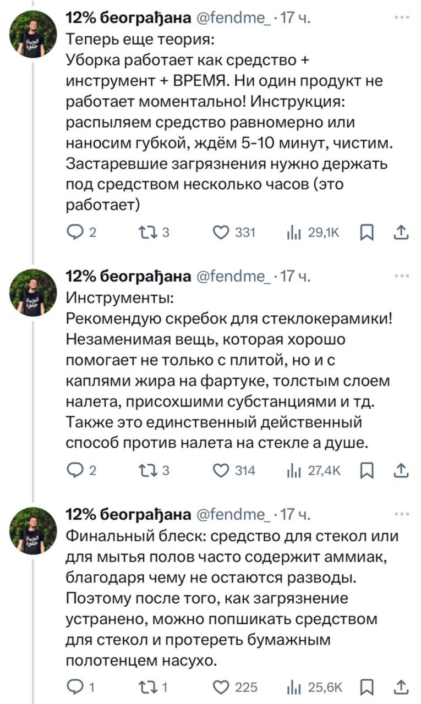Like the tweet with 331 likes
421x704 pixels.
click(221, 233)
